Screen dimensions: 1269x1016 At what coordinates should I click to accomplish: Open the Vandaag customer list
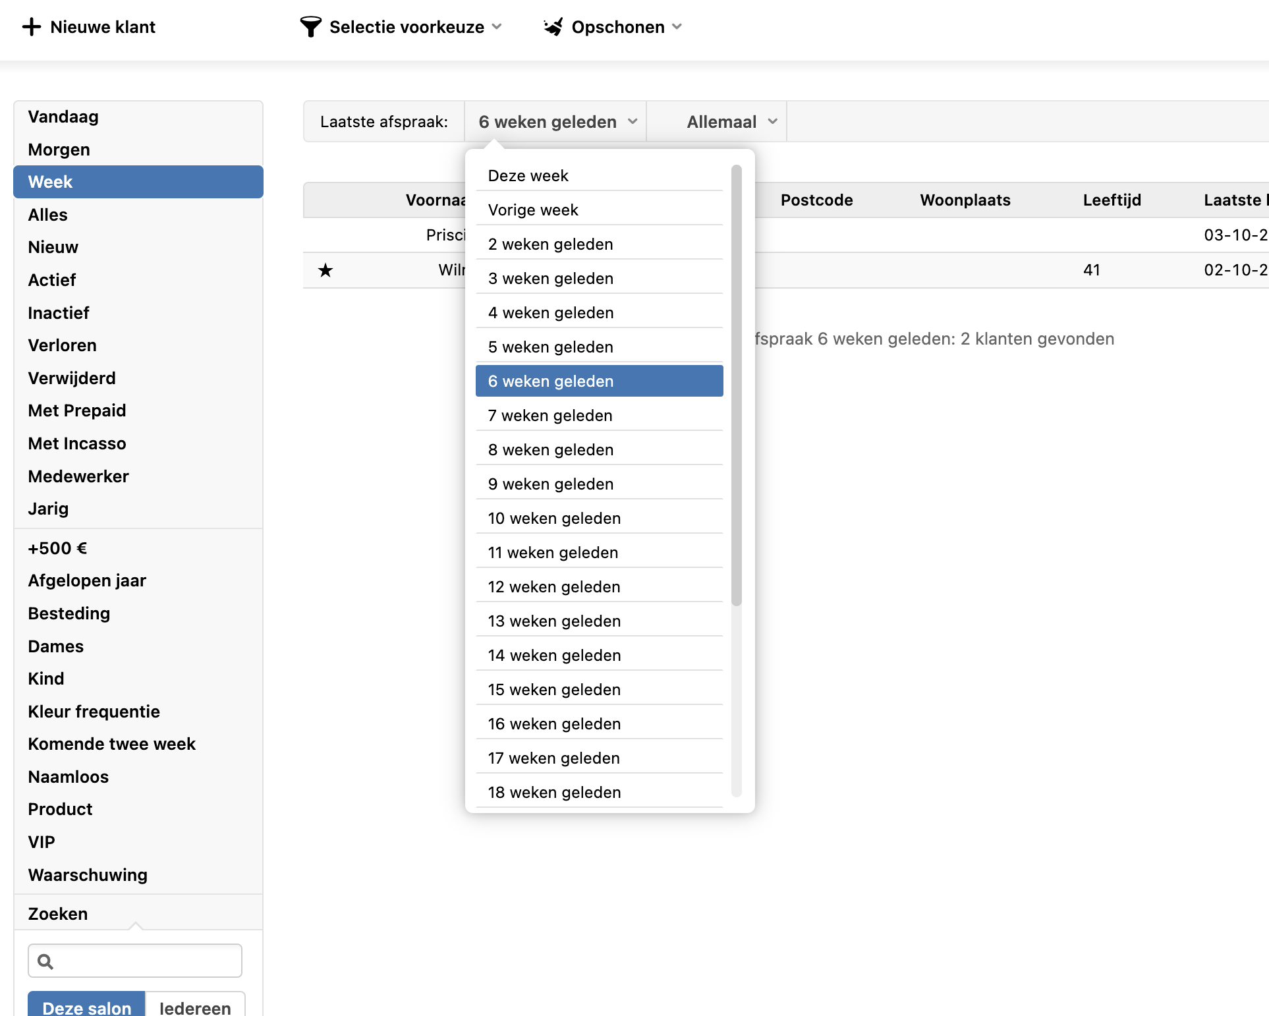(x=63, y=117)
